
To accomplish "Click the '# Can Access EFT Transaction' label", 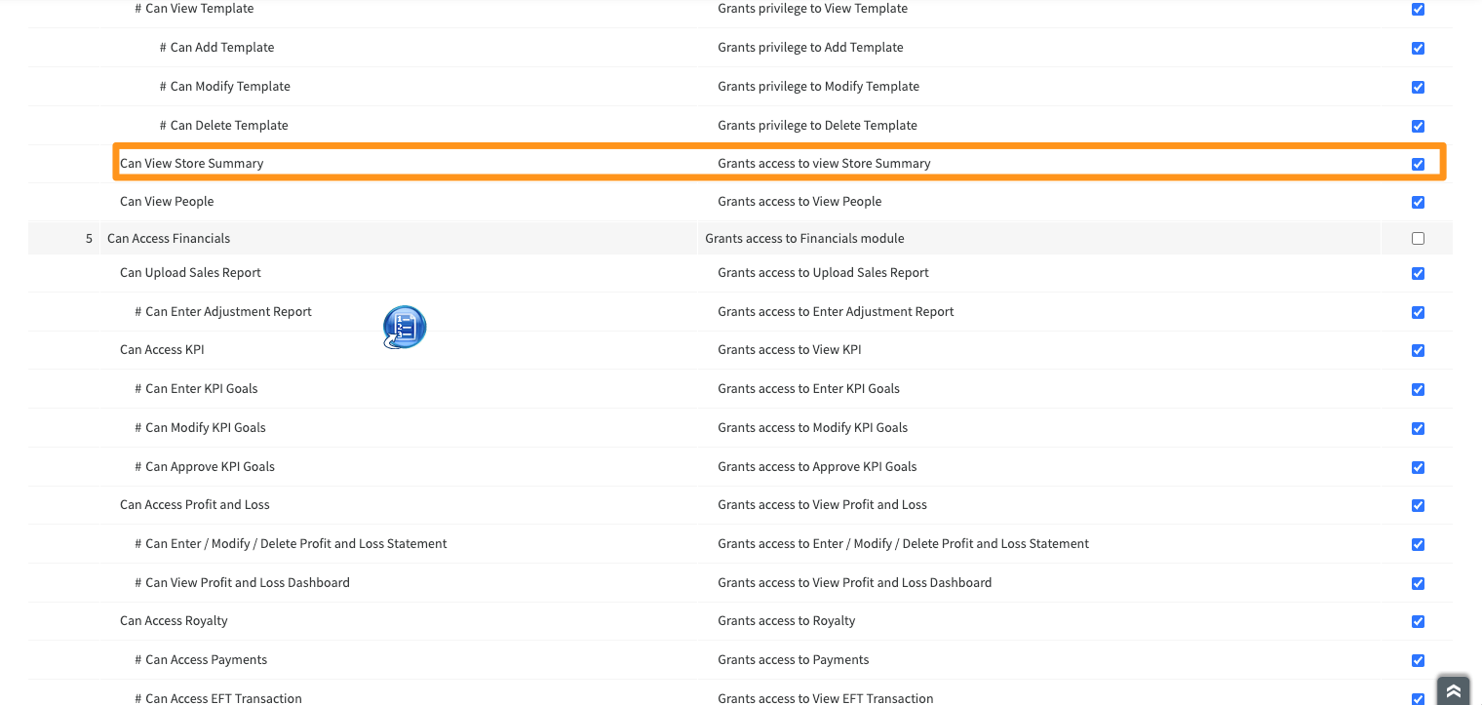I will [218, 698].
